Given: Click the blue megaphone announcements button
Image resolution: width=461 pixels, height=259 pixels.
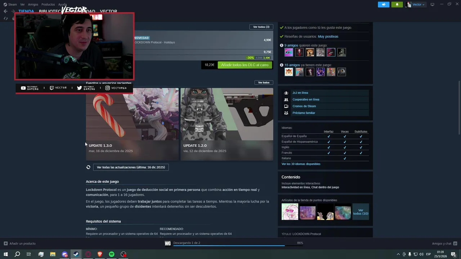Looking at the screenshot, I should 384,4.
